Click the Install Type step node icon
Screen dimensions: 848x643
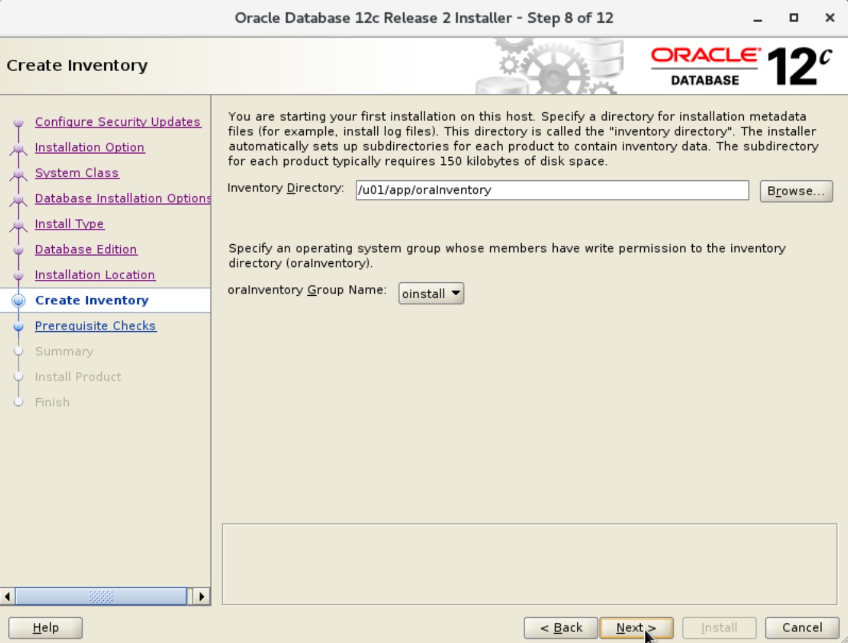[x=18, y=225]
